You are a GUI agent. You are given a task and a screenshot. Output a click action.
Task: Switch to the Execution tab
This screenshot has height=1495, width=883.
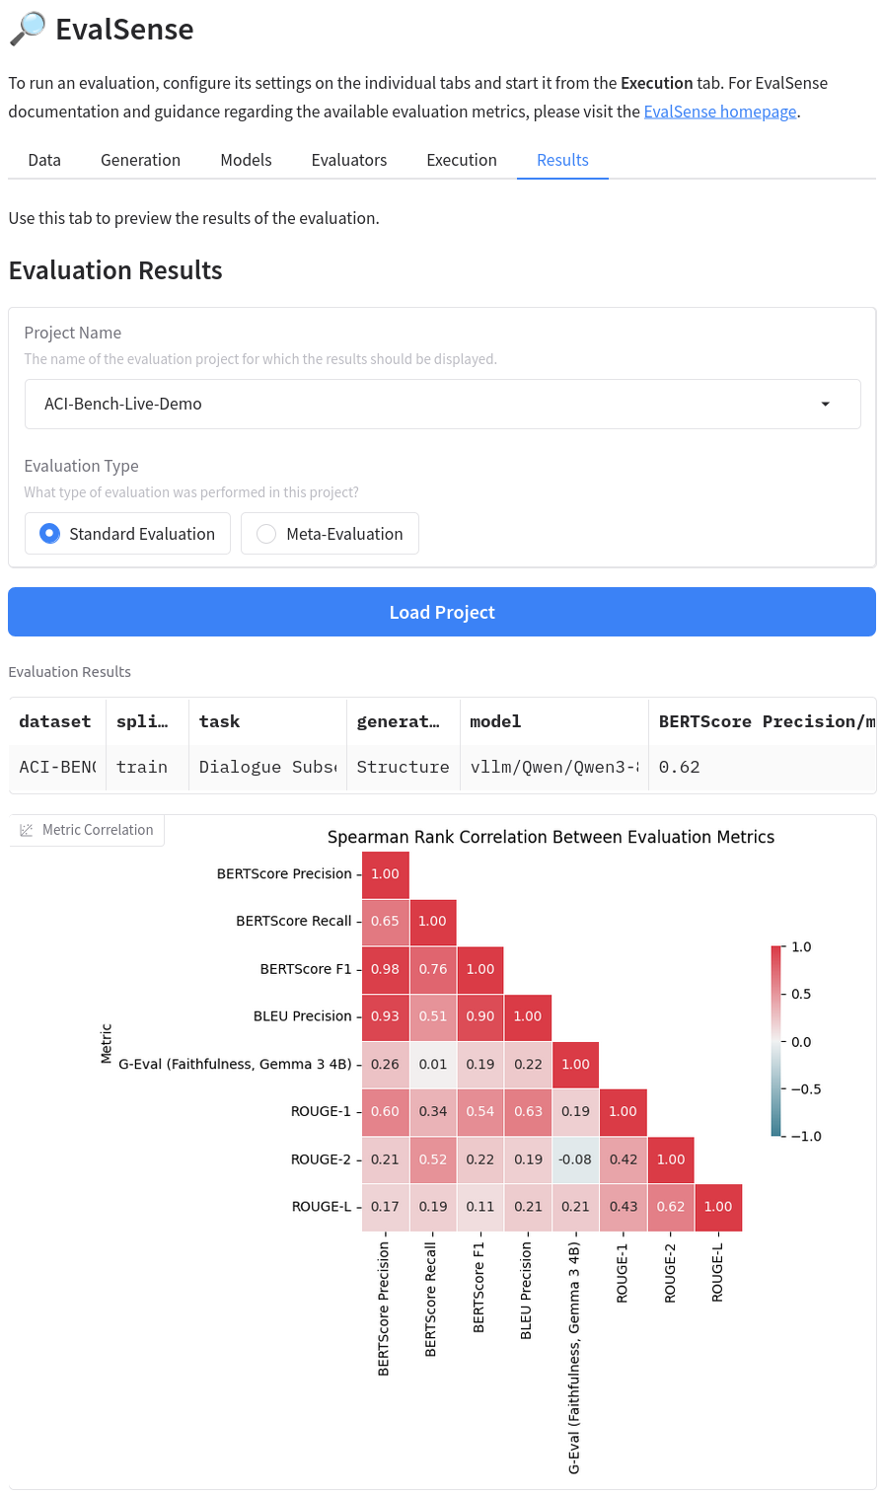tap(462, 160)
